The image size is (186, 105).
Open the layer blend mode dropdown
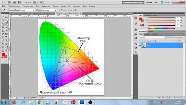tap(152, 37)
